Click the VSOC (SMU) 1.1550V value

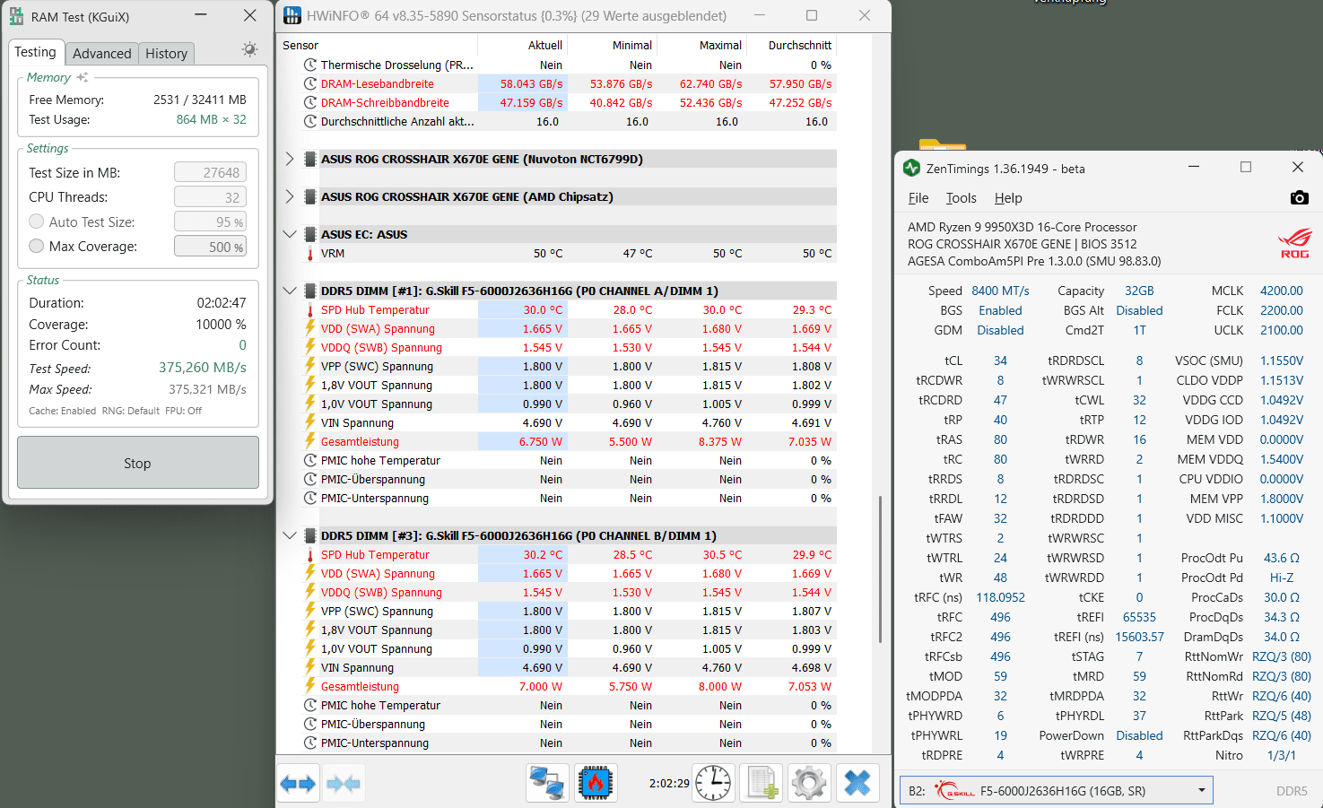1281,361
